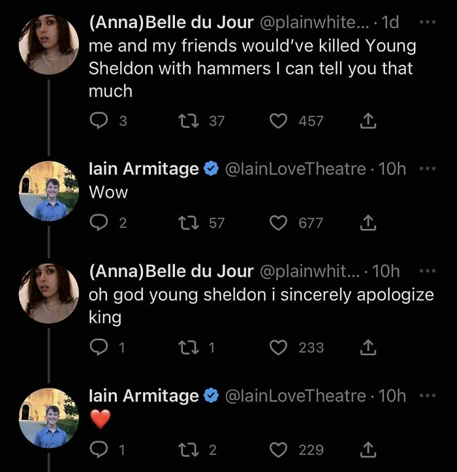Viewport: 457px width, 472px height.
Task: Retweet the red heart emoji tweet
Action: tap(188, 449)
